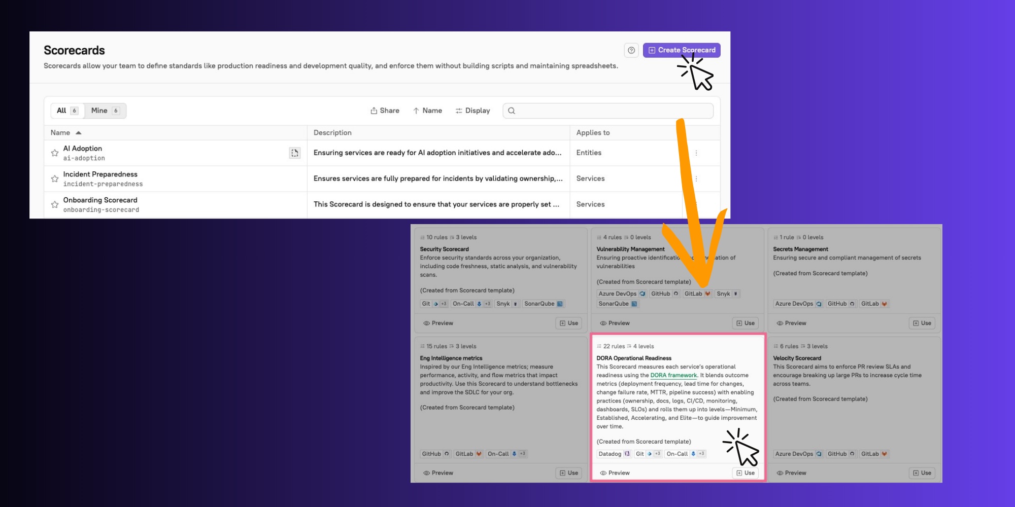The width and height of the screenshot is (1015, 507).
Task: Use the Velocity Scorecard template
Action: pyautogui.click(x=922, y=473)
